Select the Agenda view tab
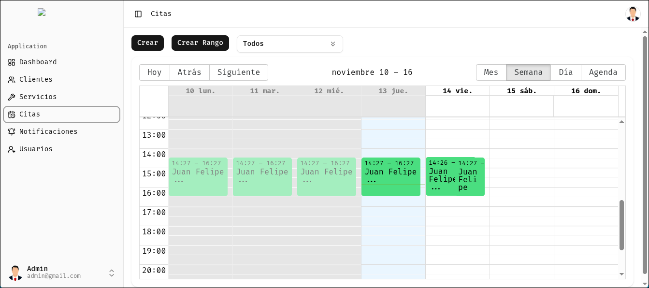This screenshot has width=649, height=288. coord(603,72)
